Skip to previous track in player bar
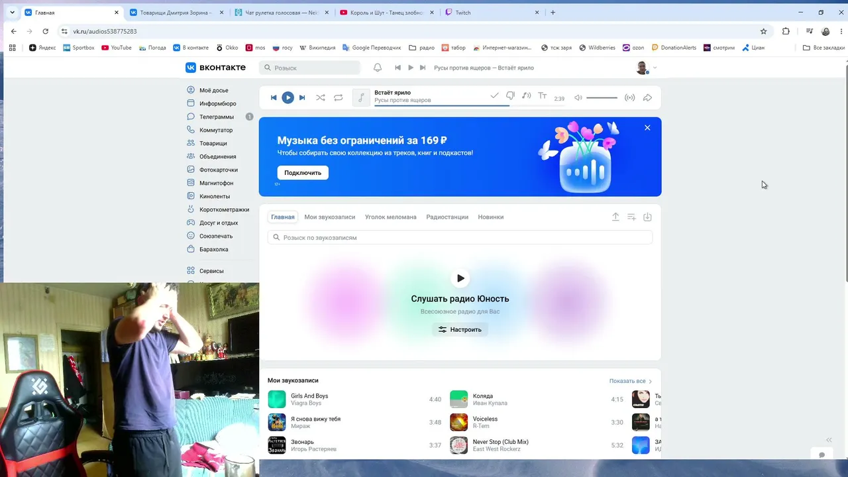 coord(274,97)
